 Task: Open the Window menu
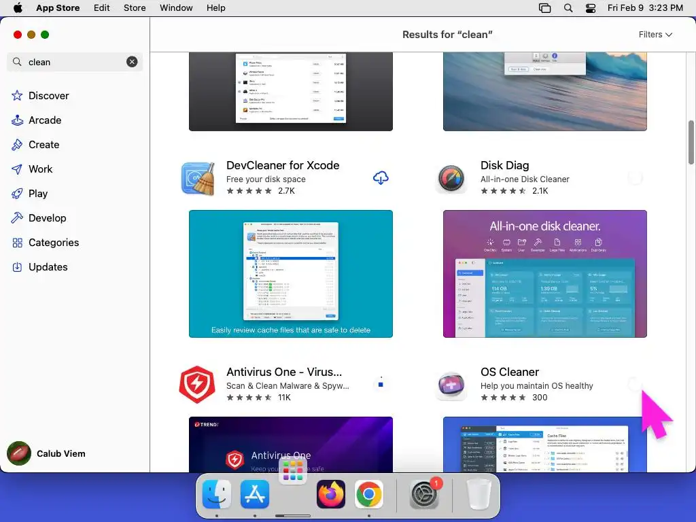point(176,8)
